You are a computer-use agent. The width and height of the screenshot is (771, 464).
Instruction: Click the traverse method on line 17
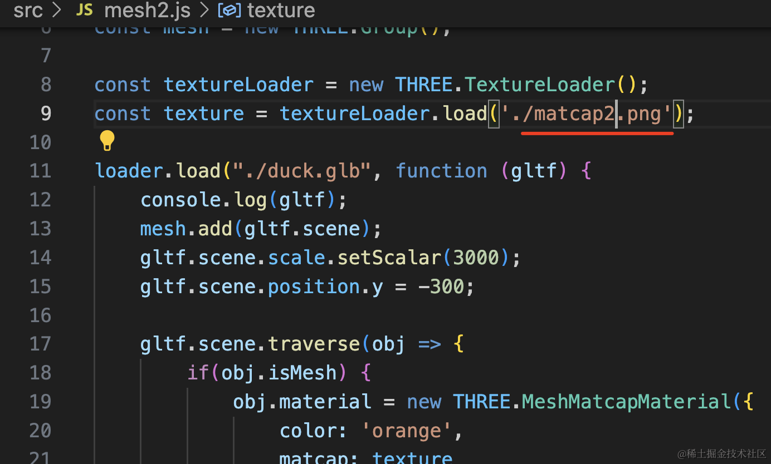[314, 344]
